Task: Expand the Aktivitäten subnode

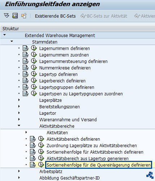Action: point(26,132)
